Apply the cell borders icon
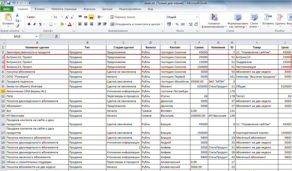This screenshot has height=171, width=292. (51, 24)
